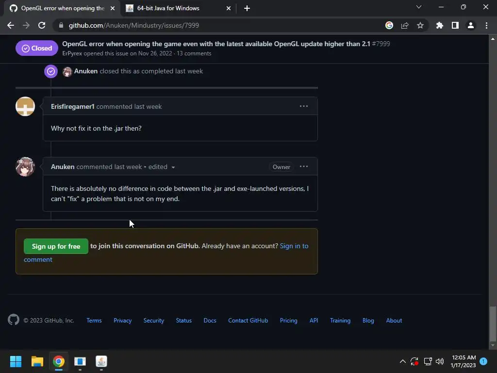
Task: Open the Security footer link
Action: tap(154, 321)
